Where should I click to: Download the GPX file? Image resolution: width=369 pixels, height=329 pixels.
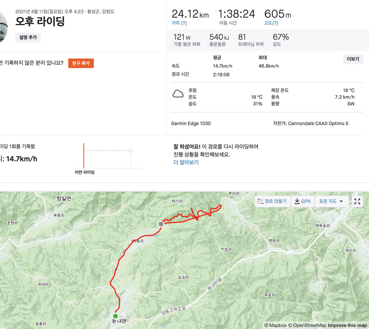coord(301,201)
